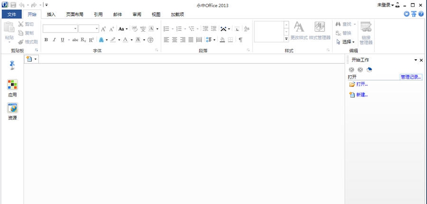Switch to the Page Layout tab
The width and height of the screenshot is (427, 204).
[x=74, y=14]
